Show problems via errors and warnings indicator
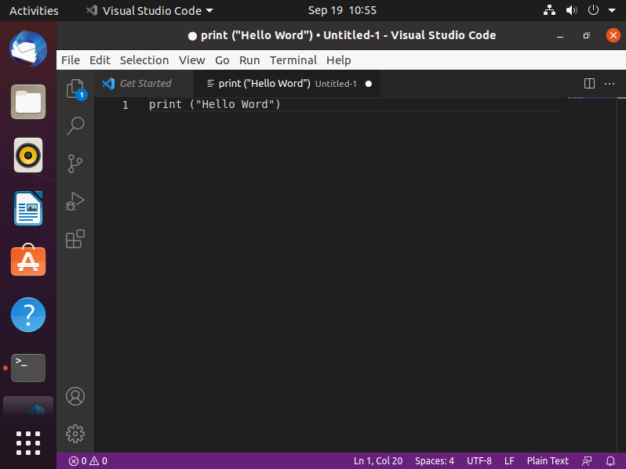This screenshot has width=626, height=469. click(88, 461)
